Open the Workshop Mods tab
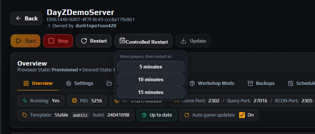The height and width of the screenshot is (134, 315). pos(212,83)
